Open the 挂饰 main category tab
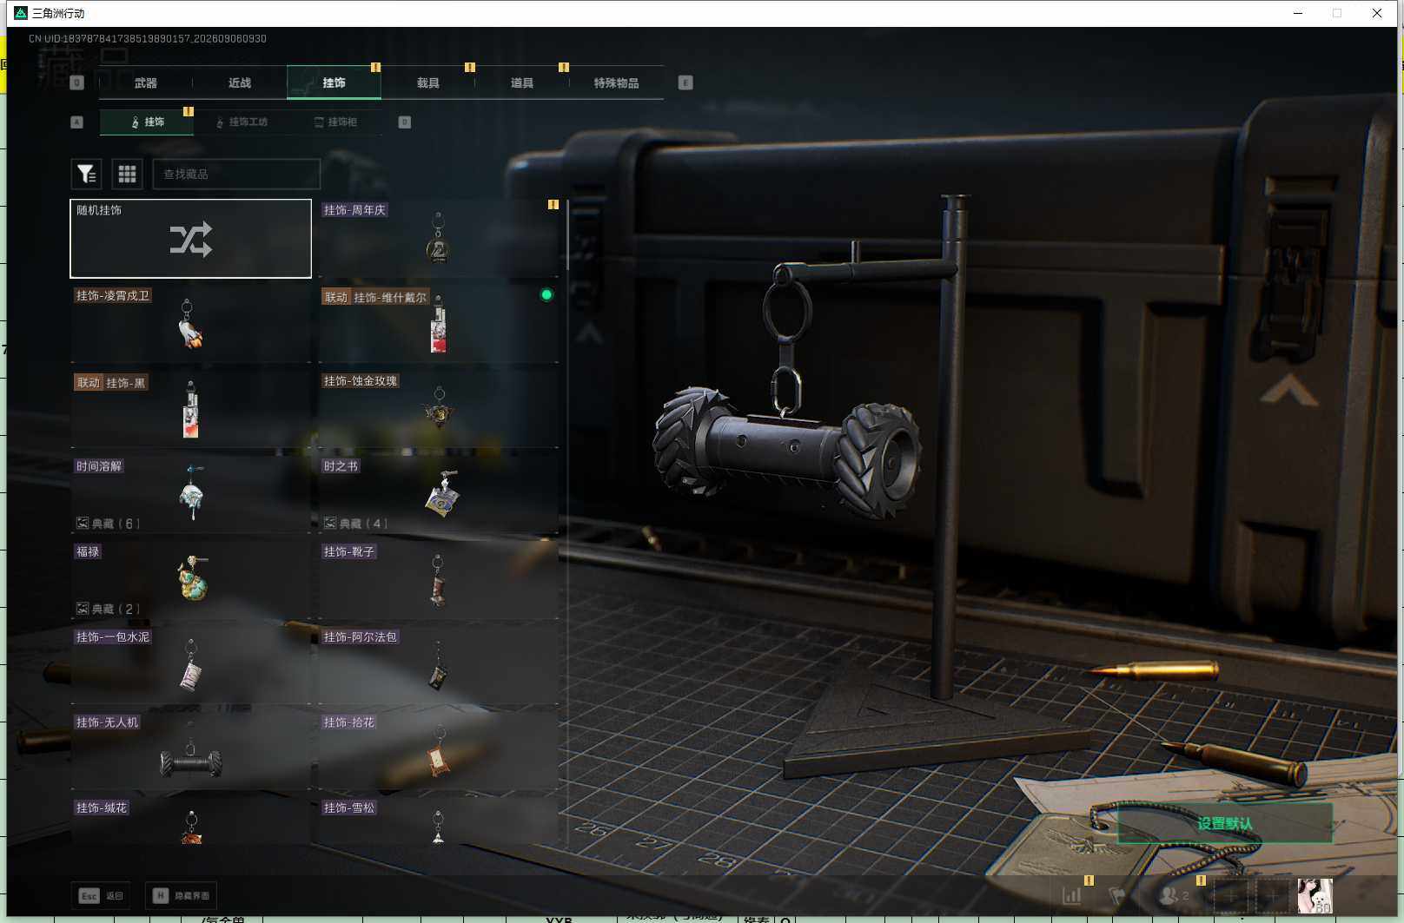 [x=334, y=83]
